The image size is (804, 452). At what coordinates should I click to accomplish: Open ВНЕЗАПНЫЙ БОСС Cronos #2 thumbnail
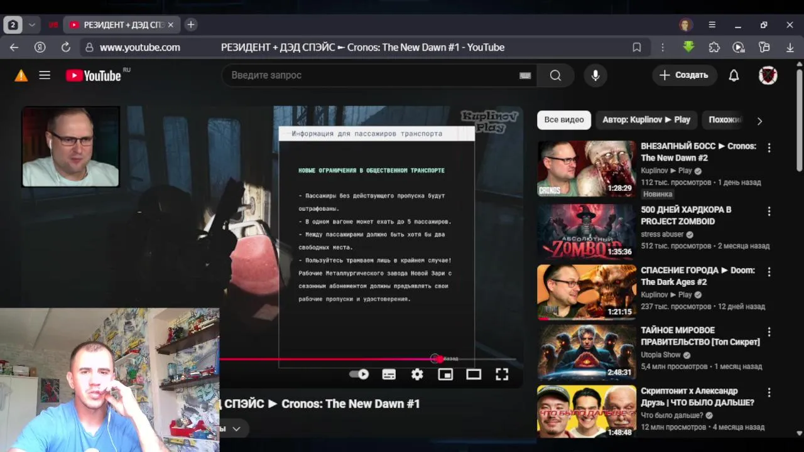[x=587, y=168]
